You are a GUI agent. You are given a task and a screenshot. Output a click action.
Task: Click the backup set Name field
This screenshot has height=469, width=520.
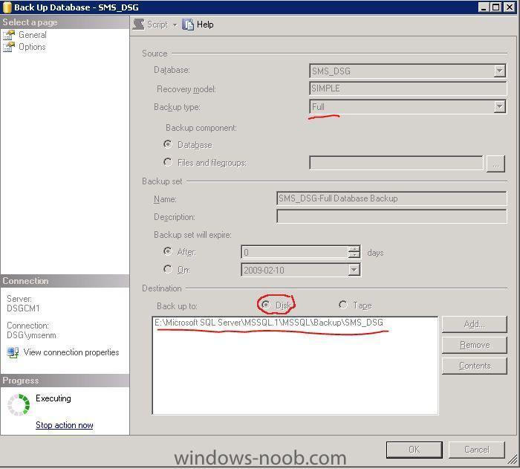391,198
